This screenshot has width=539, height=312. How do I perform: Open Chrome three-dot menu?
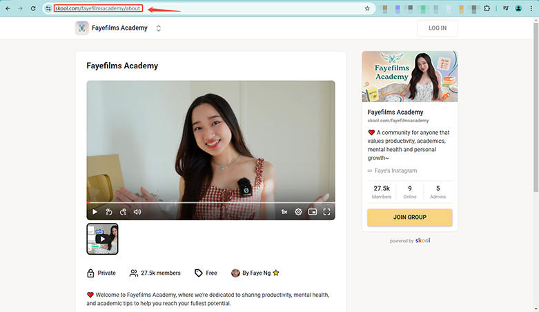click(x=531, y=8)
